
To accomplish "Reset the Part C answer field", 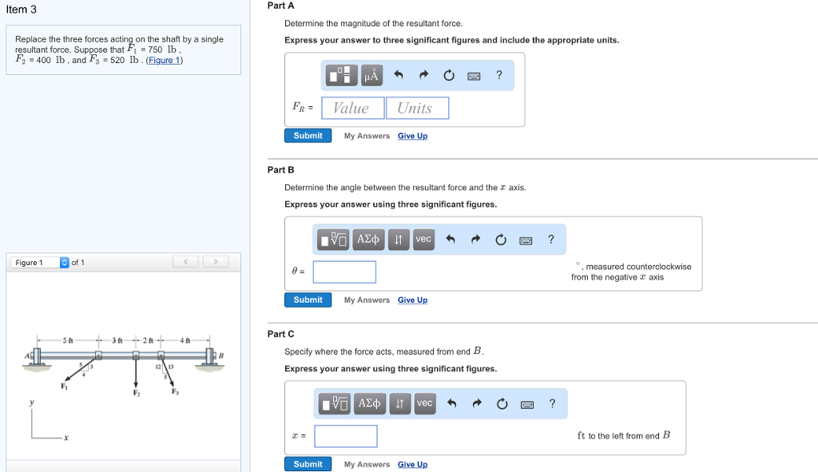I will 502,403.
